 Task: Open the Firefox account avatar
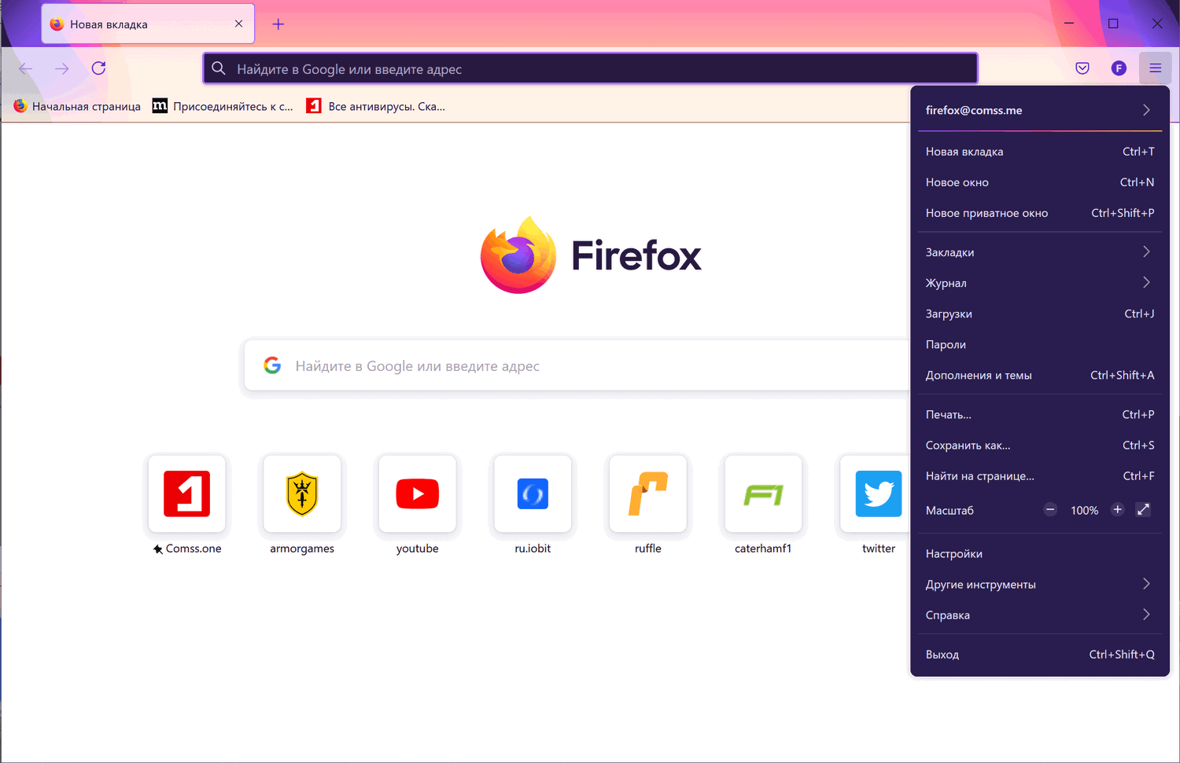pos(1119,68)
